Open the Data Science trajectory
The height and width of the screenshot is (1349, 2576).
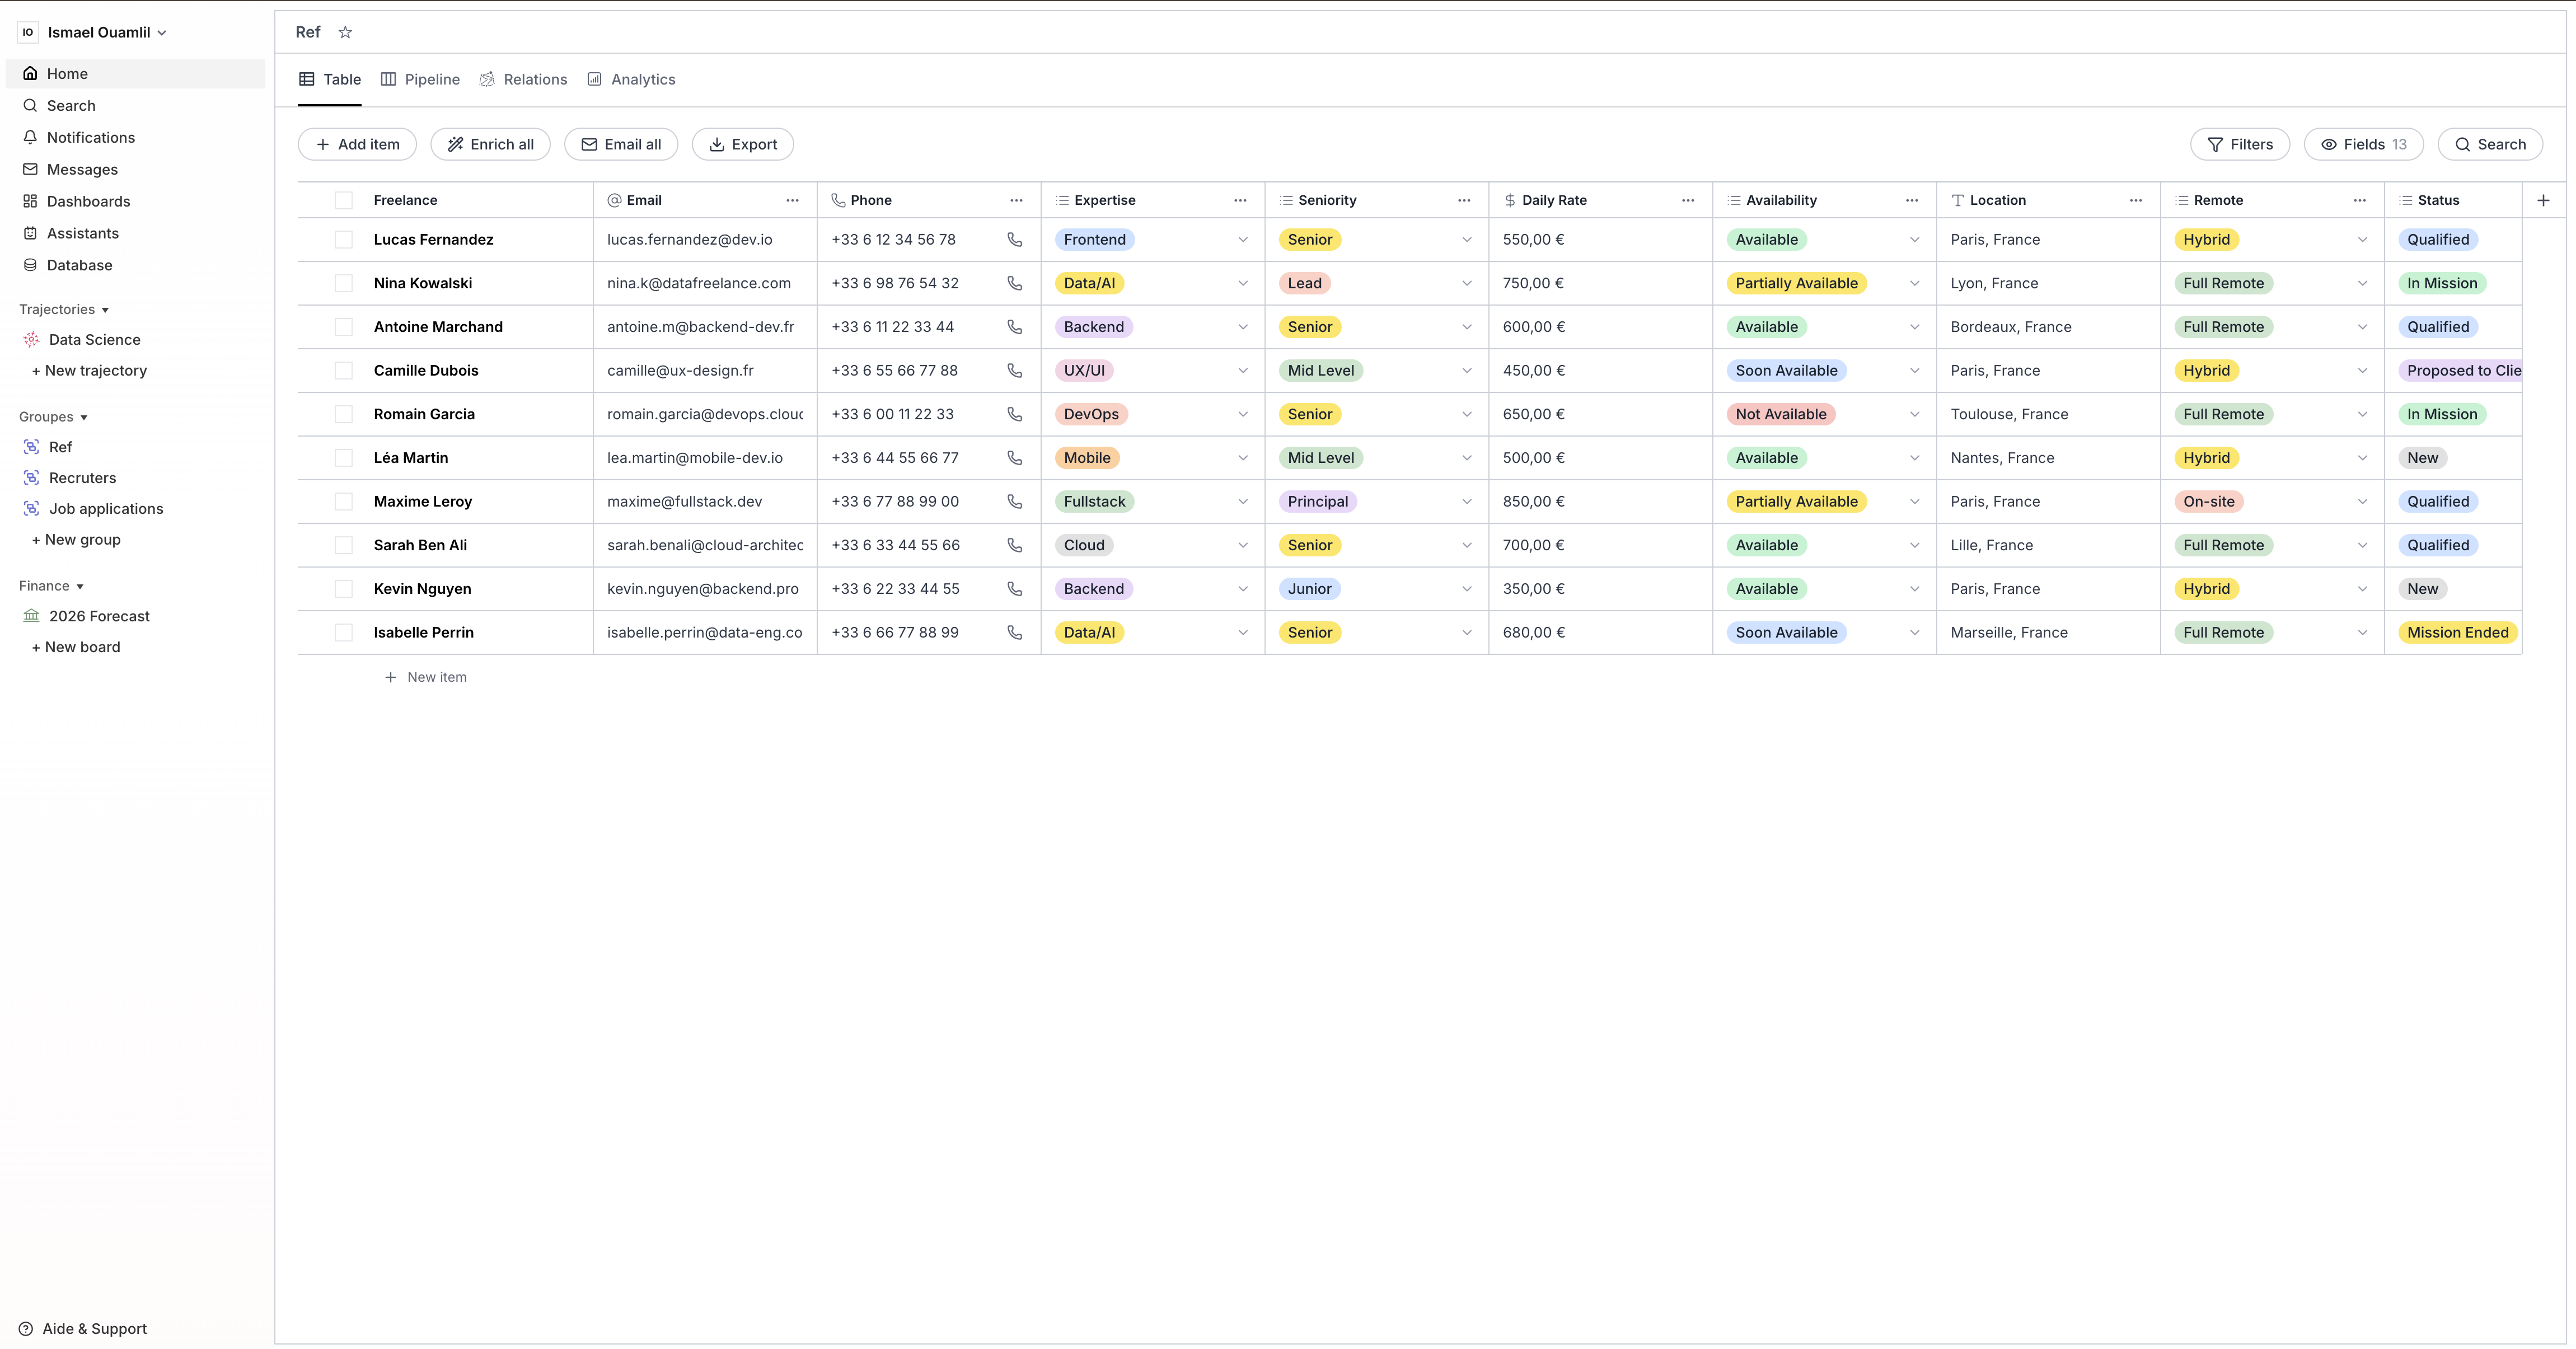(94, 339)
